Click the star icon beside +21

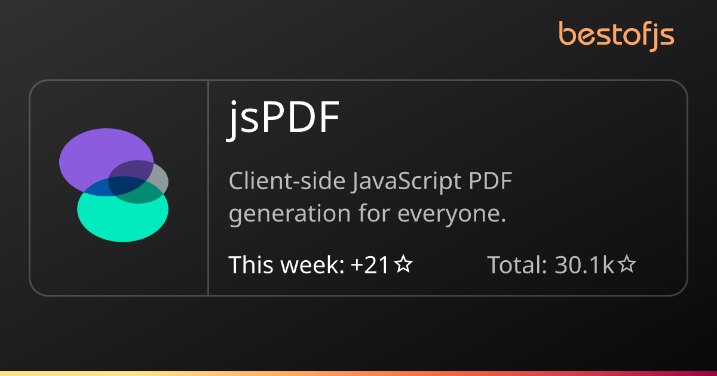(x=404, y=264)
